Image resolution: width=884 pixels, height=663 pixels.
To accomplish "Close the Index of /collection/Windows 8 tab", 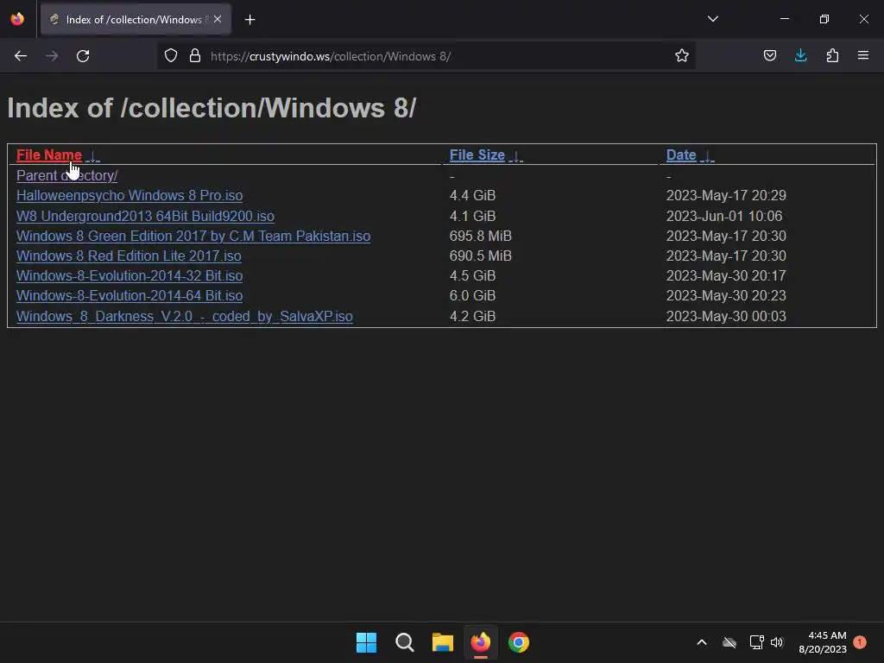I will tap(217, 19).
